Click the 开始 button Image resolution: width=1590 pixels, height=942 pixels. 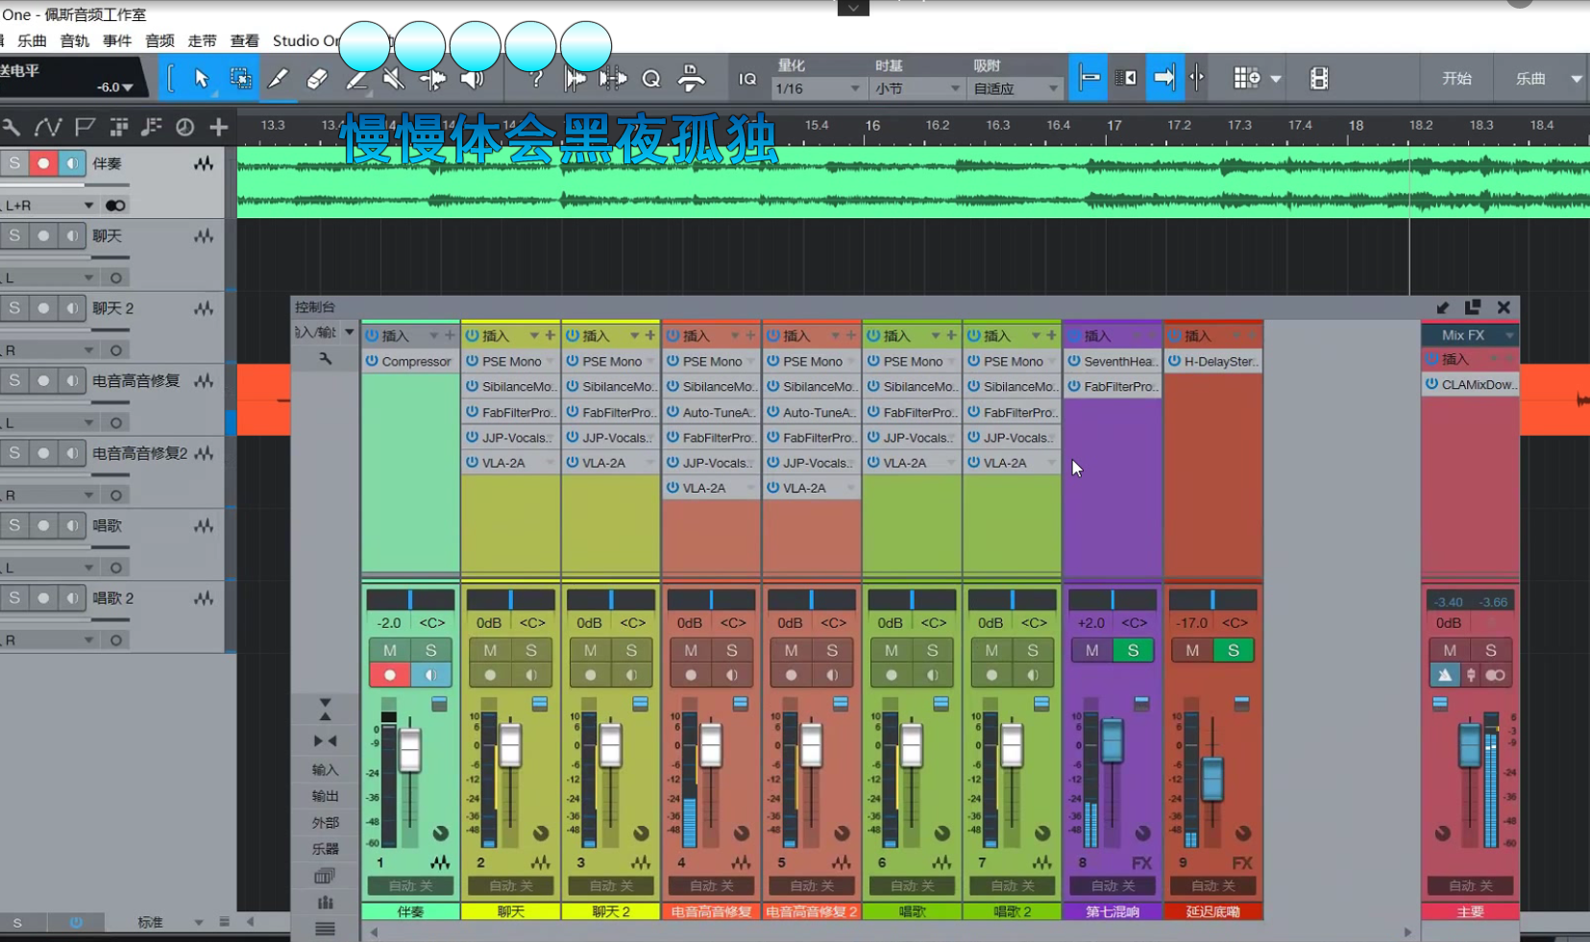point(1456,79)
